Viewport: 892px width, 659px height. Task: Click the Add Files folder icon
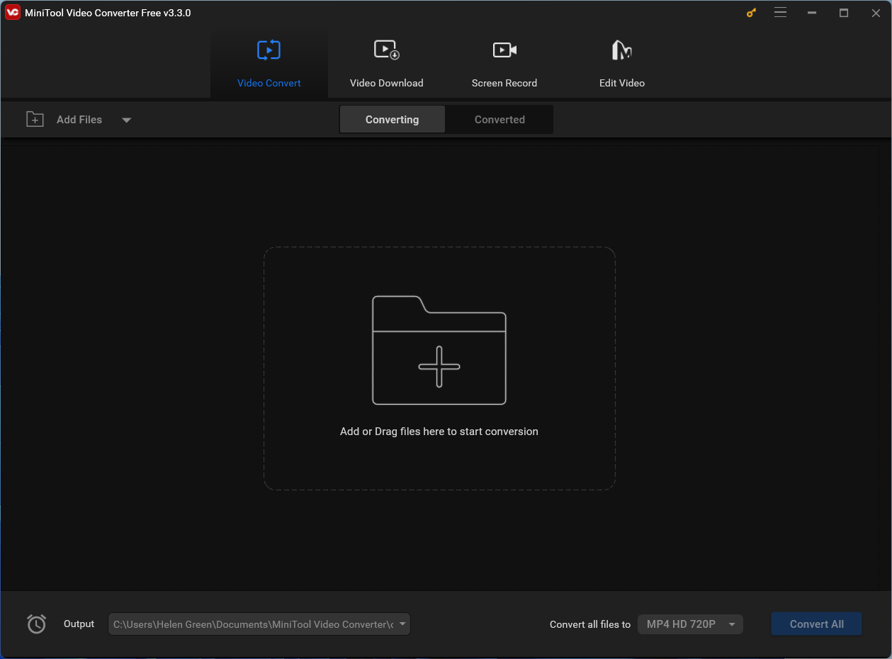coord(34,119)
